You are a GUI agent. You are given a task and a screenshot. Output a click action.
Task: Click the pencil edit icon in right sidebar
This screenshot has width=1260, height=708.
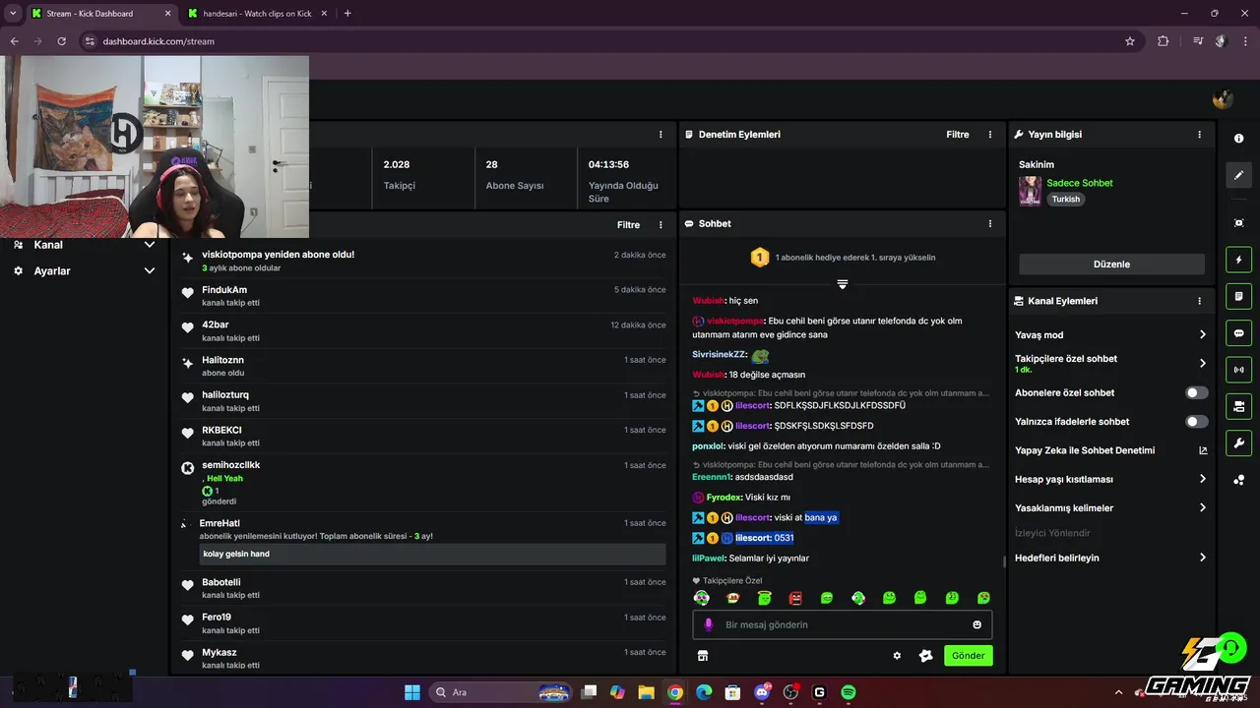coord(1238,175)
